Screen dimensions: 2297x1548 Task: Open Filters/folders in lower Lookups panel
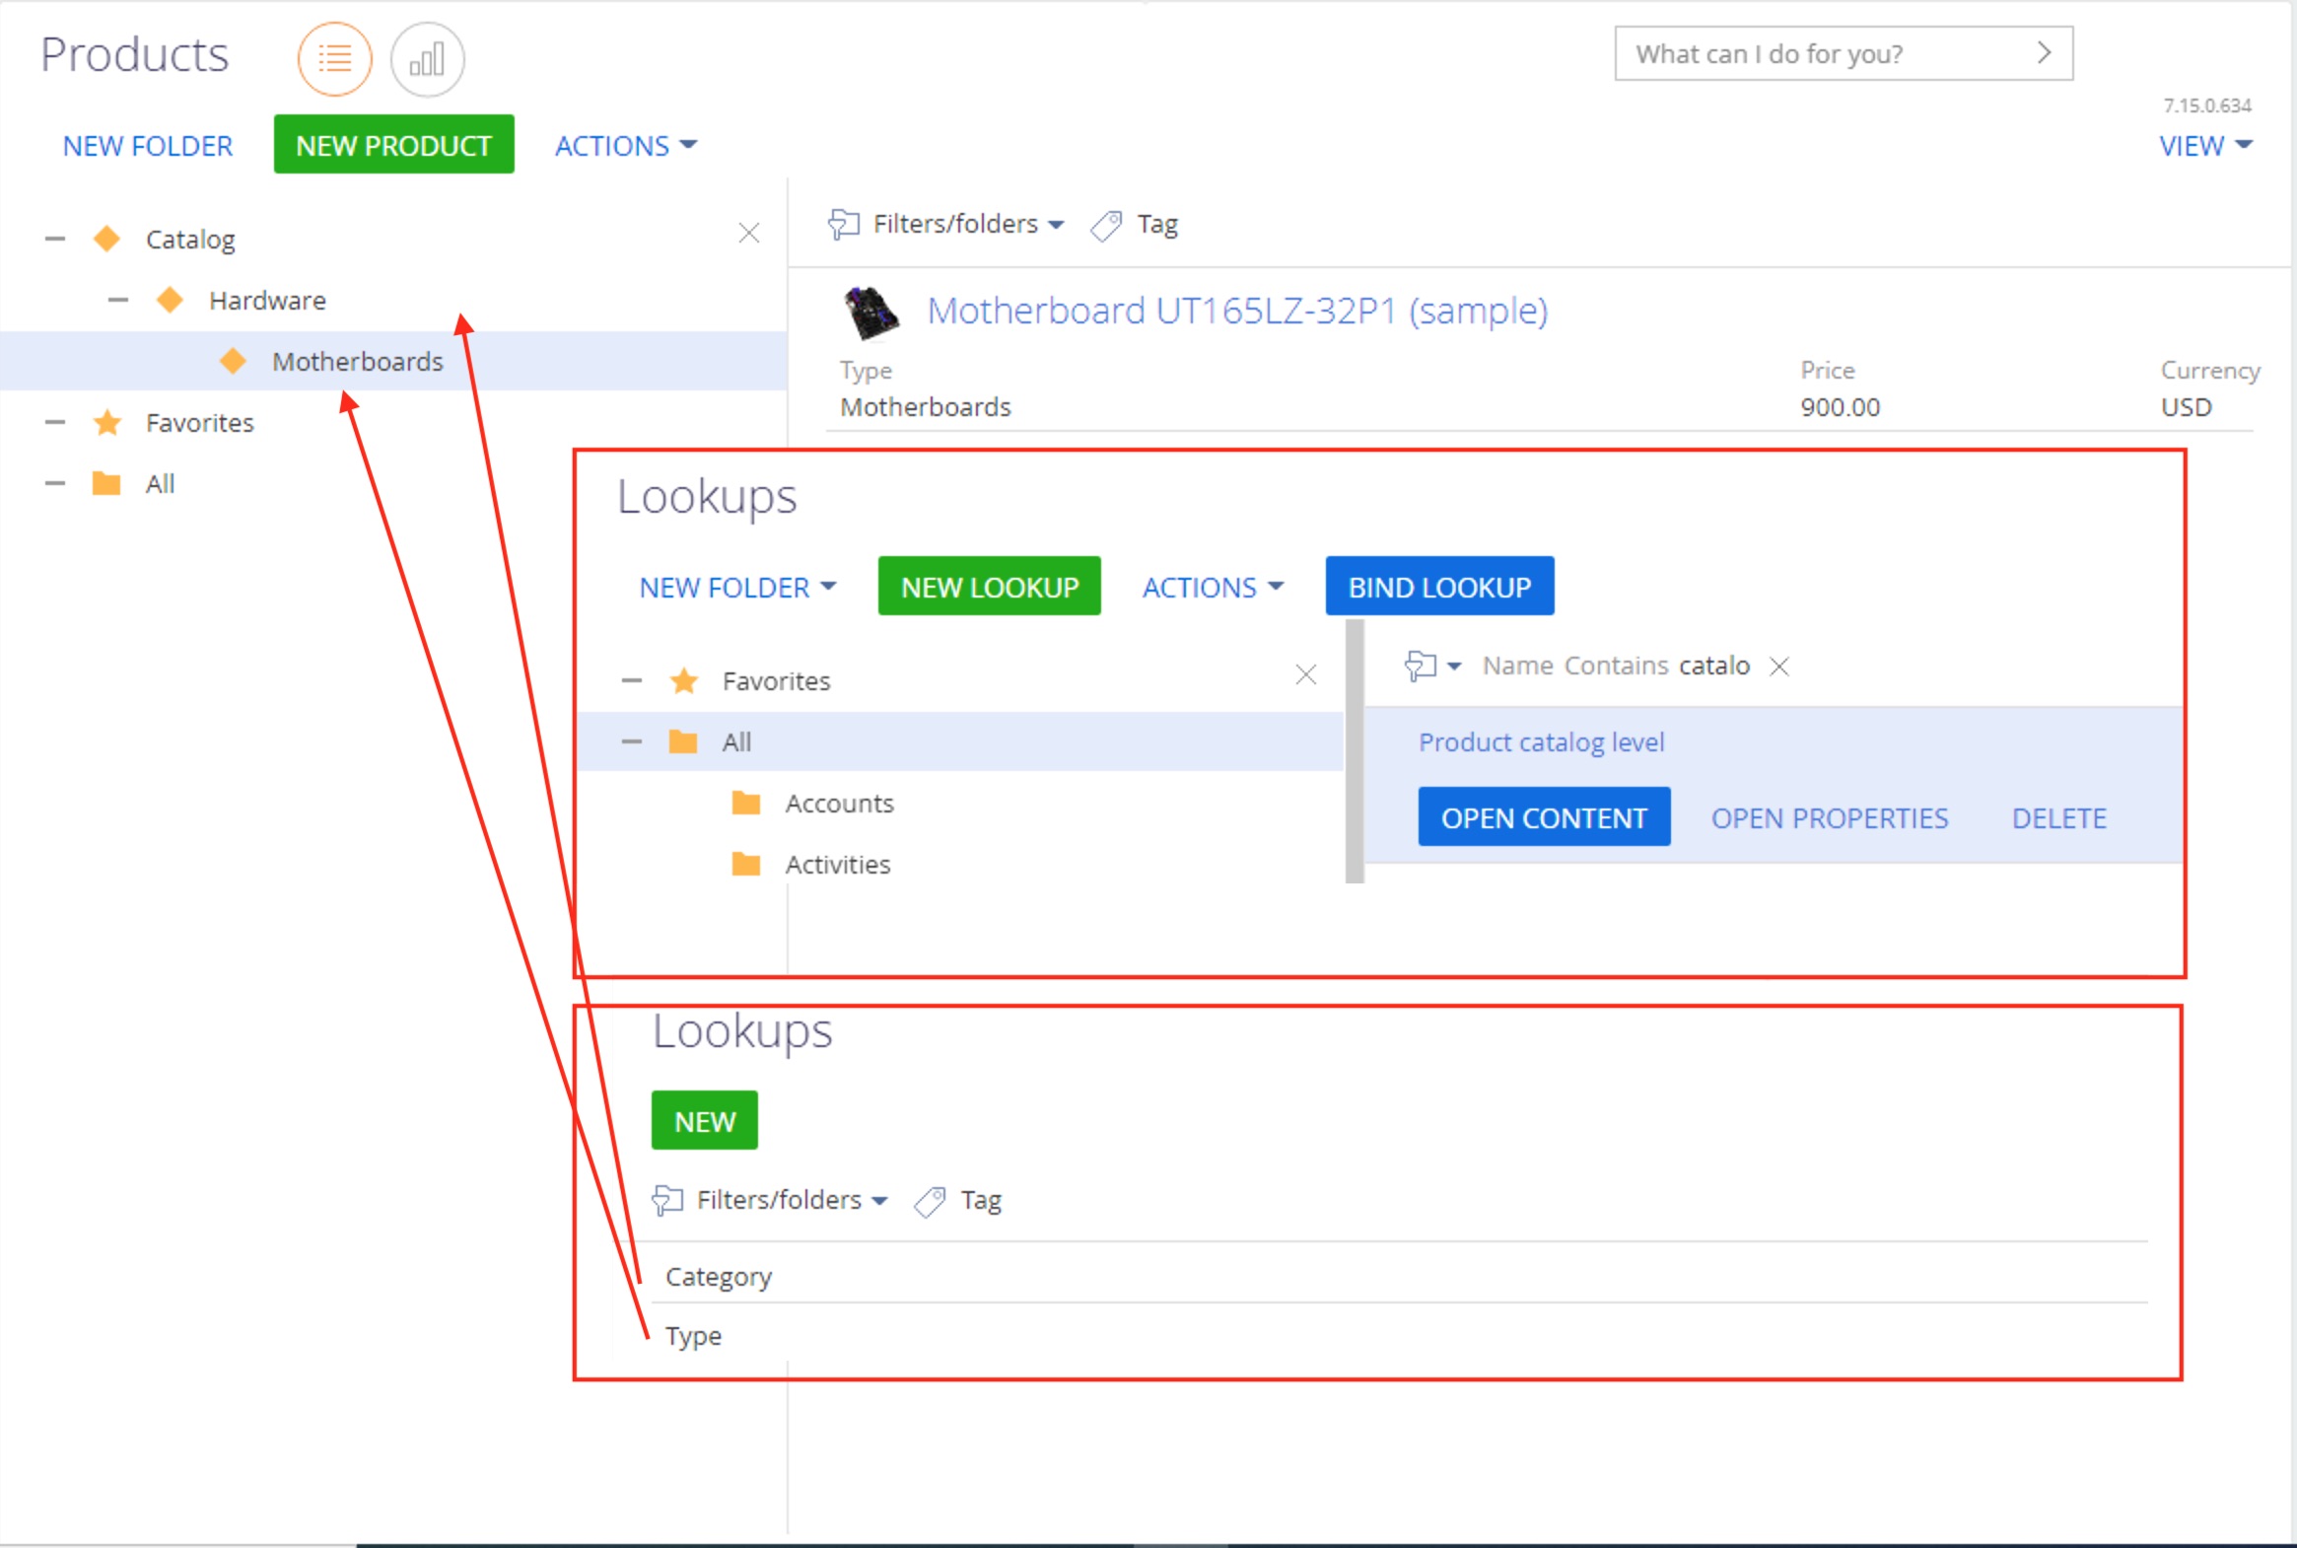(x=770, y=1201)
